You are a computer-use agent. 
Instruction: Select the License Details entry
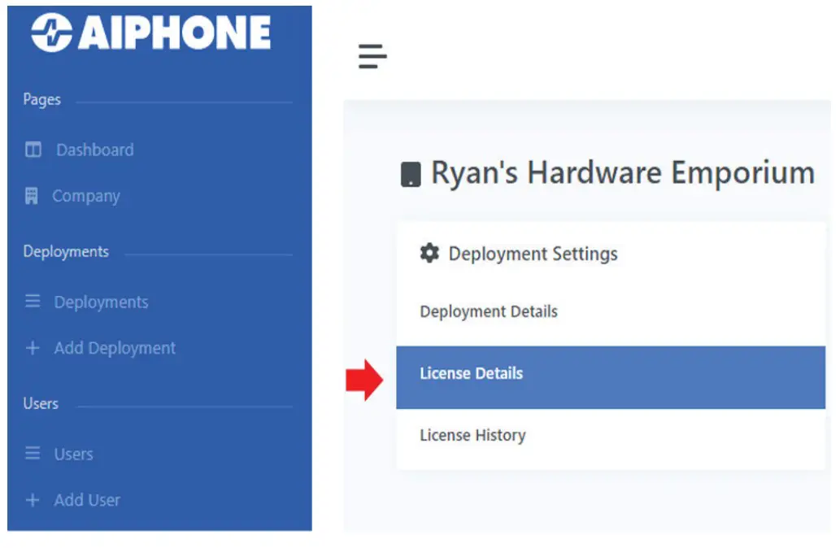[471, 373]
